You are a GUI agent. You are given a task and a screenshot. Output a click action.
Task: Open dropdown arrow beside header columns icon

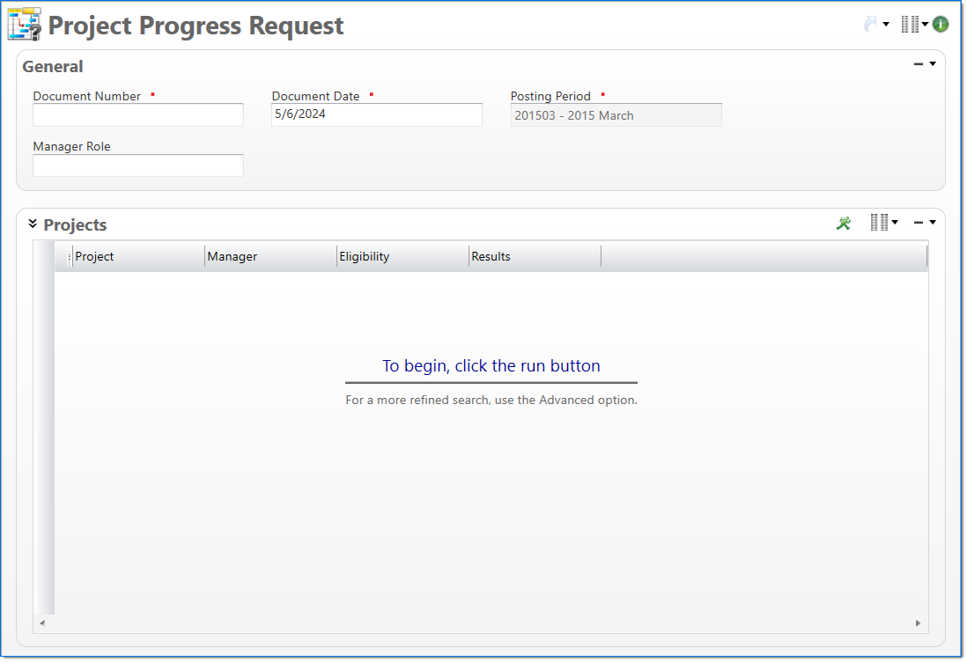coord(925,25)
